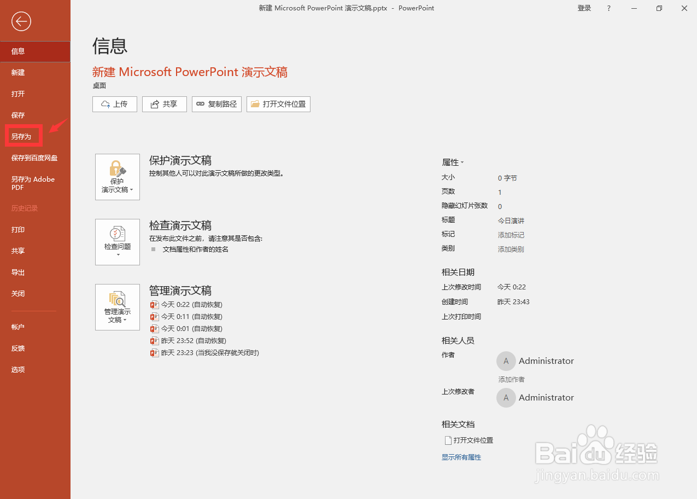697x499 pixels.
Task: Click 添加标记 field
Action: point(511,235)
